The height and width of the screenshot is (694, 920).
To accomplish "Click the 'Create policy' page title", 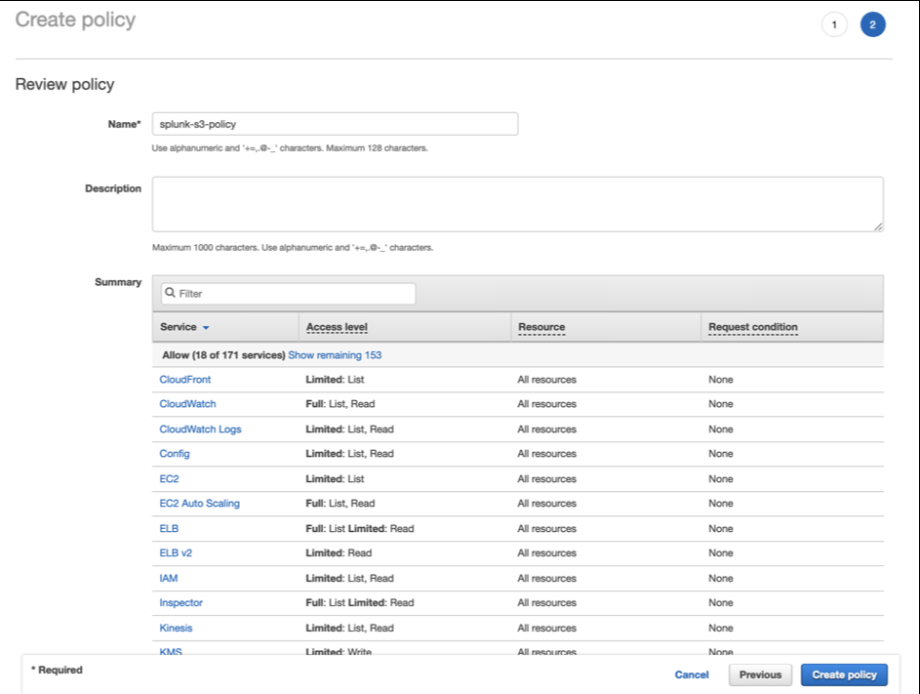I will pos(75,20).
